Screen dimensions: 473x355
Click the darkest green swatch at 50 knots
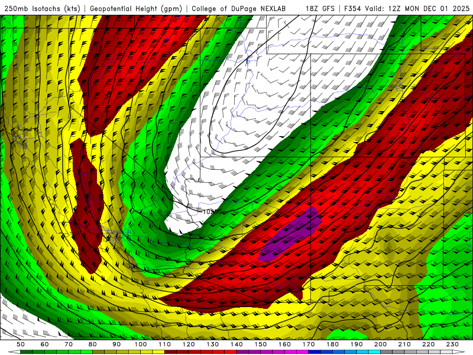(27, 351)
